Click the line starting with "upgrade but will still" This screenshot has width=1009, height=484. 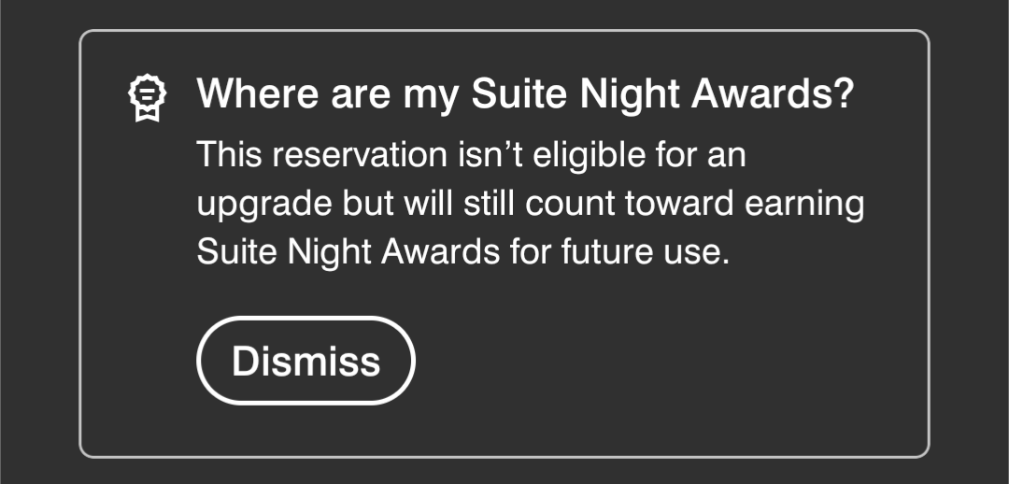point(530,205)
